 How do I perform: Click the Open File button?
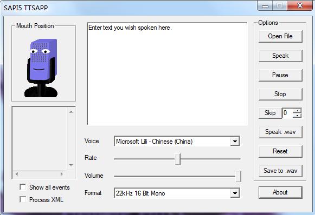[280, 36]
